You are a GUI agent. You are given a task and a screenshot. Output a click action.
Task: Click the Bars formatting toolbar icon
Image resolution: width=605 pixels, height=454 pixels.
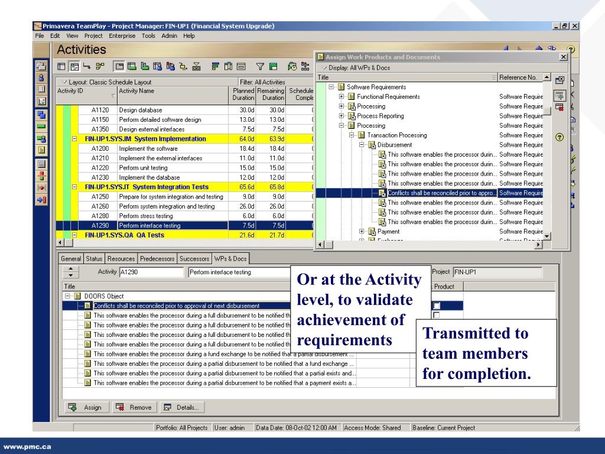pyautogui.click(x=215, y=66)
